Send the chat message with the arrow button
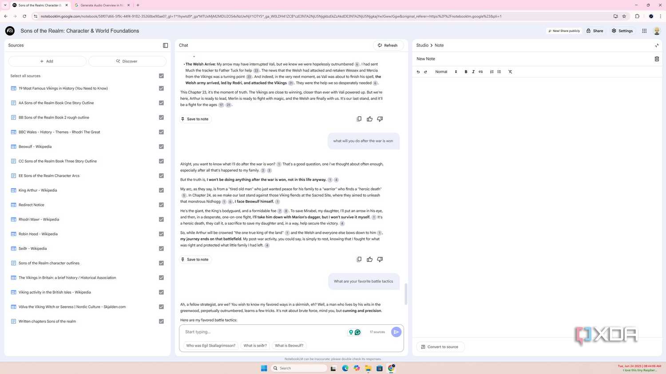This screenshot has width=666, height=374. click(396, 332)
